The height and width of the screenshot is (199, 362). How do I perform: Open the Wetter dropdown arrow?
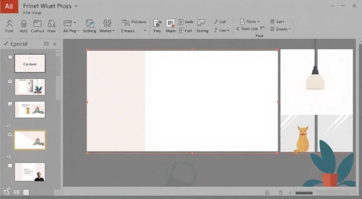(114, 31)
